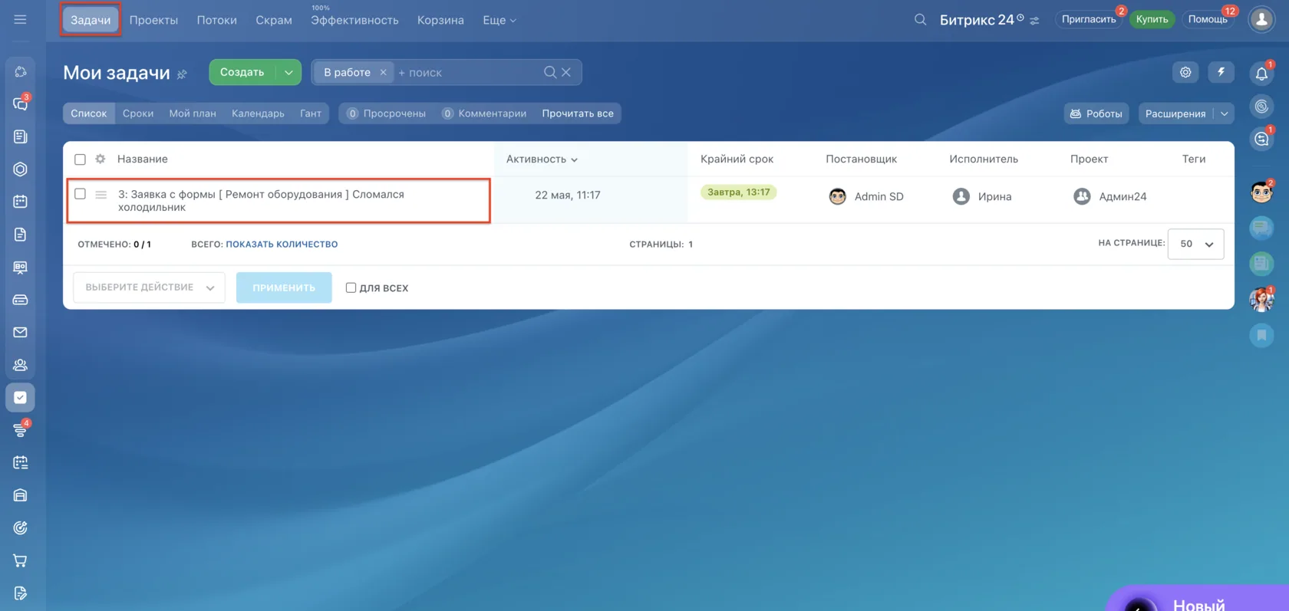This screenshot has height=611, width=1289.
Task: Click the settings gear near Robots
Action: pyautogui.click(x=1185, y=72)
